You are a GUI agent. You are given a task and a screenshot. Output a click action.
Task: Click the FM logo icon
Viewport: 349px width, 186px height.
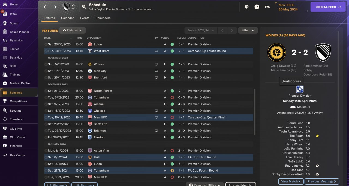click(267, 7)
